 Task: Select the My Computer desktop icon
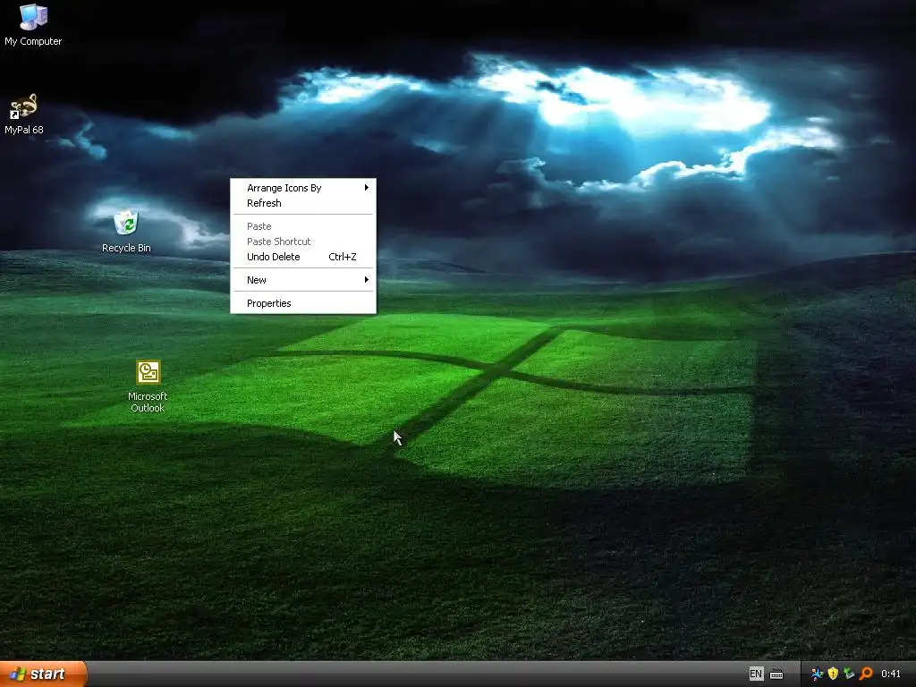(x=33, y=24)
